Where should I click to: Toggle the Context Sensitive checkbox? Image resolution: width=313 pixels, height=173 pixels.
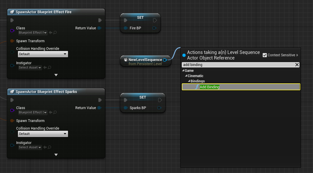[265, 55]
